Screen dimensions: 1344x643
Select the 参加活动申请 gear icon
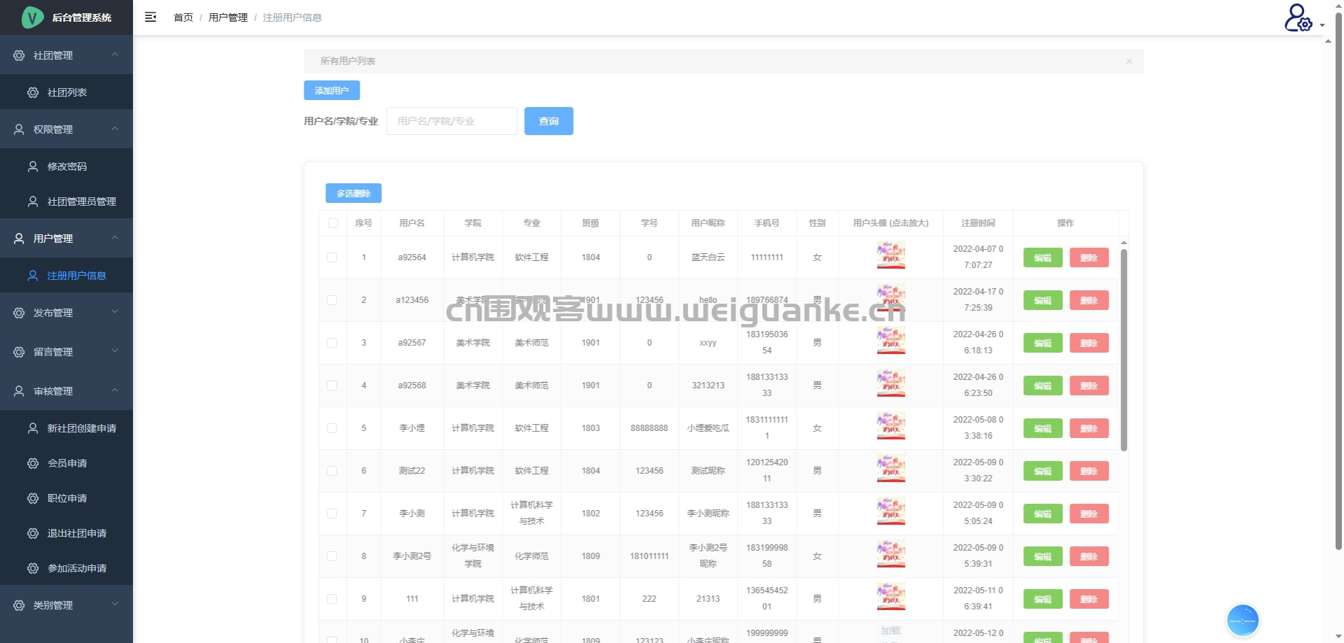point(32,568)
